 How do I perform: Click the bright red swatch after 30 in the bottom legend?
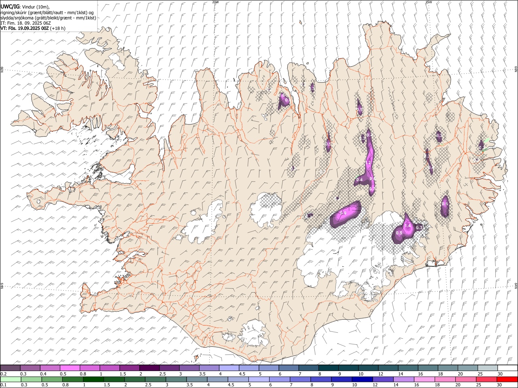pyautogui.click(x=507, y=379)
